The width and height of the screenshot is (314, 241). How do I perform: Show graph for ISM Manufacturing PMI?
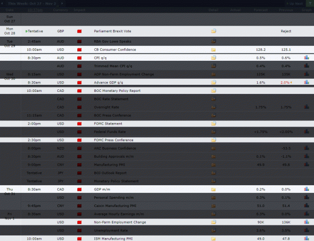pos(306,238)
